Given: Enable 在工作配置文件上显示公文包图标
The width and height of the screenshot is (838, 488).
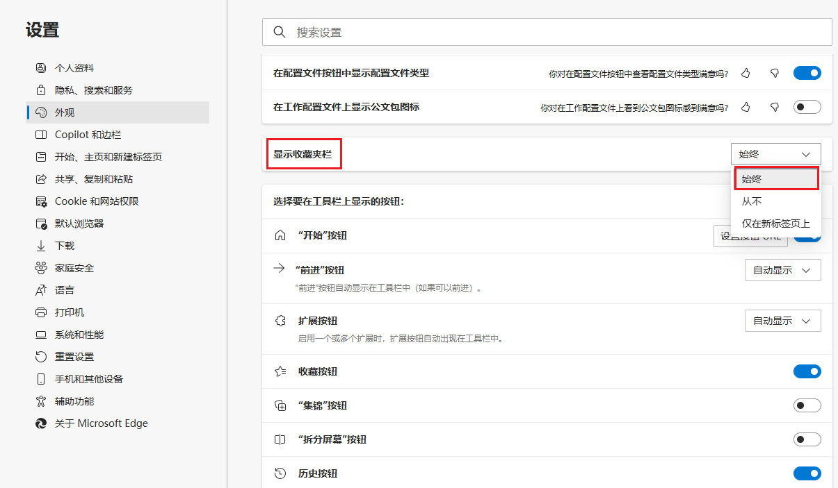Looking at the screenshot, I should 807,106.
